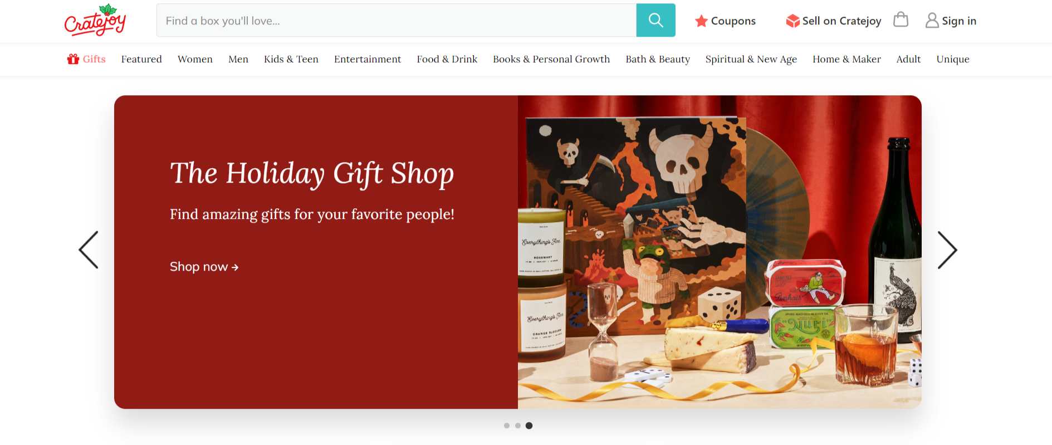
Task: Open the Women category menu
Action: point(195,59)
